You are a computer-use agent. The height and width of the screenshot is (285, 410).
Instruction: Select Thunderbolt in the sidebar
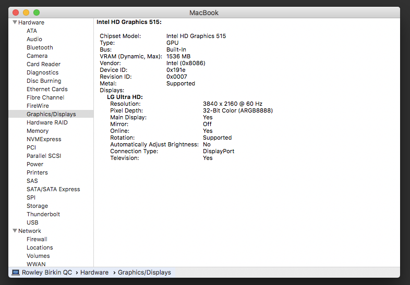pyautogui.click(x=43, y=214)
